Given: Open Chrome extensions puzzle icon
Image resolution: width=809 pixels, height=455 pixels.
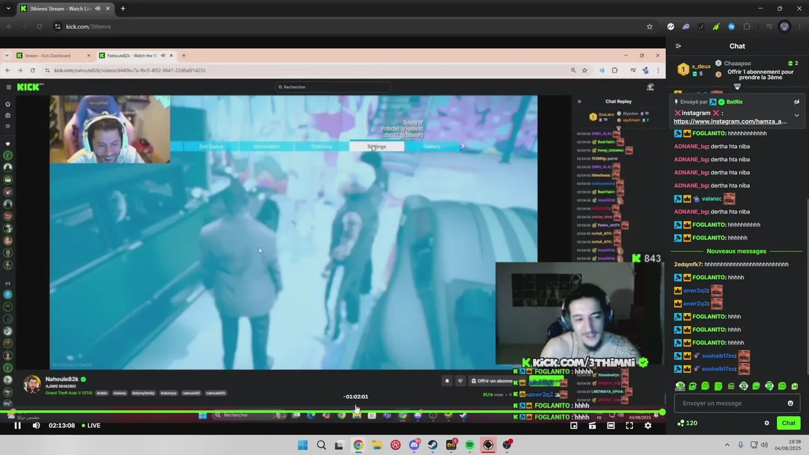Looking at the screenshot, I should point(747,27).
